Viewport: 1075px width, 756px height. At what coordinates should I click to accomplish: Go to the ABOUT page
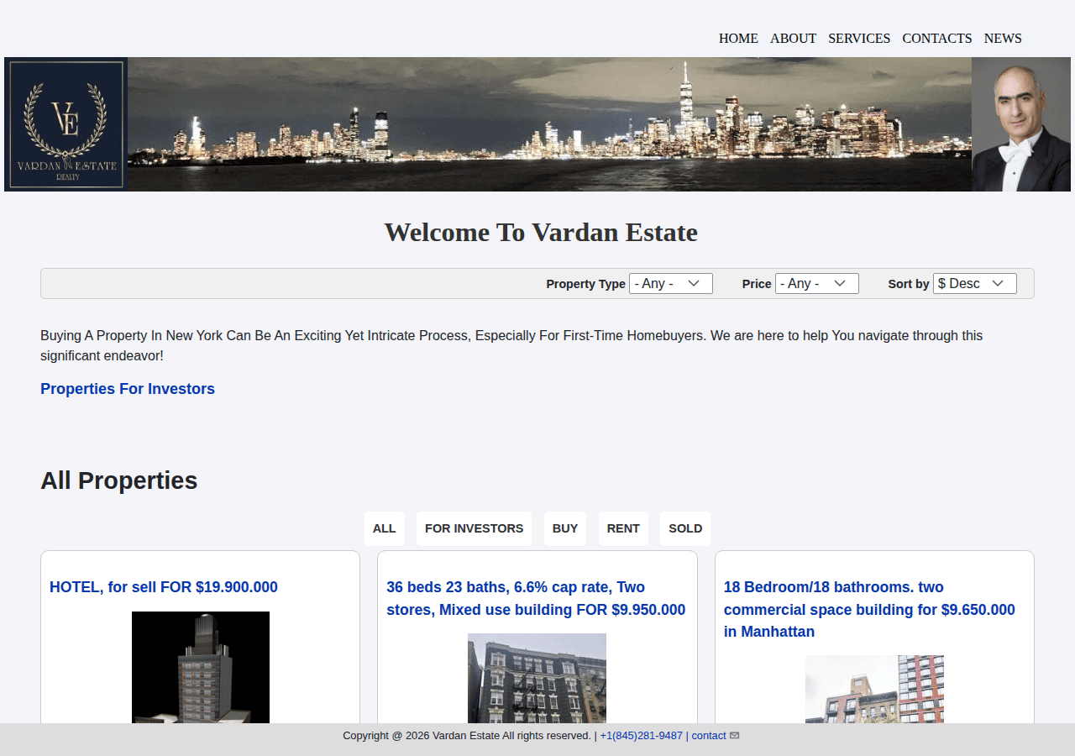click(793, 39)
